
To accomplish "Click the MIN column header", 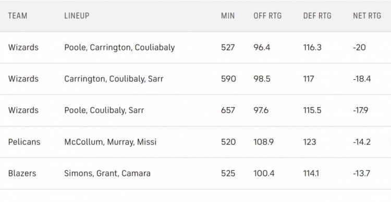I will [228, 16].
